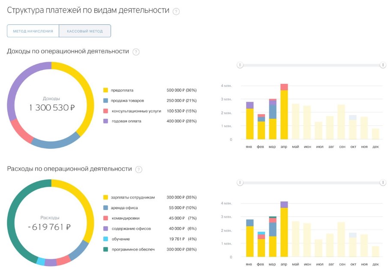
Task: Click purple годовая оплата legend swatch
Action: pos(105,121)
